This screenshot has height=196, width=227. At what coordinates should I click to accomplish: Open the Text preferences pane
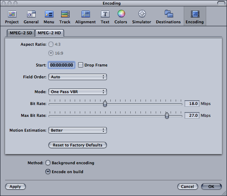105,17
